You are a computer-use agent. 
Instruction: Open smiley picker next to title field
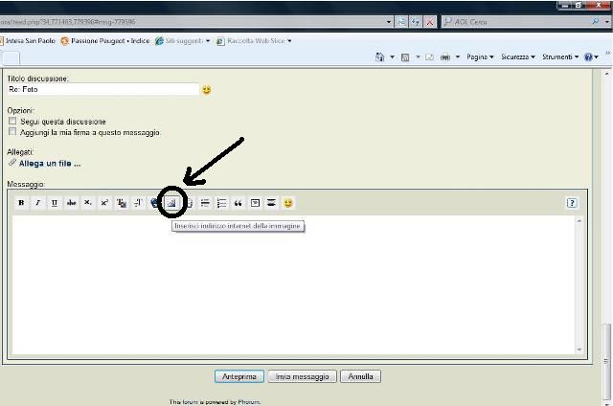coord(207,90)
